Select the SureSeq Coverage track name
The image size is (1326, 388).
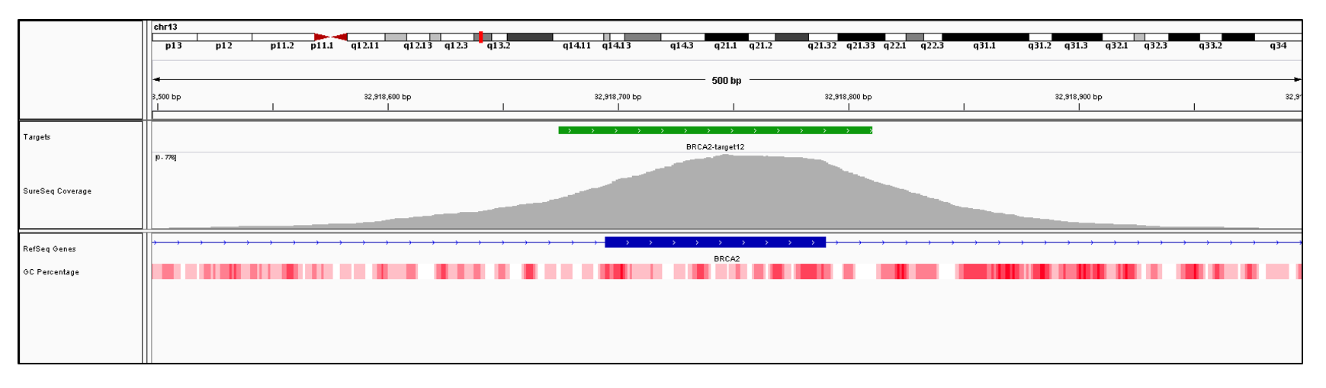pos(57,191)
